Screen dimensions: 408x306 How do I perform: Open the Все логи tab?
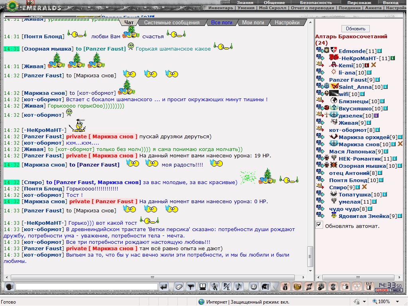click(222, 23)
